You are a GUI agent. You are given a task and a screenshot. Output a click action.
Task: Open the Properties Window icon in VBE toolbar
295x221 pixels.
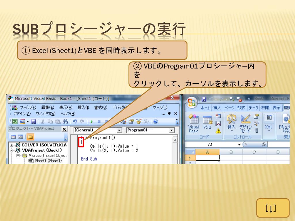(131, 122)
